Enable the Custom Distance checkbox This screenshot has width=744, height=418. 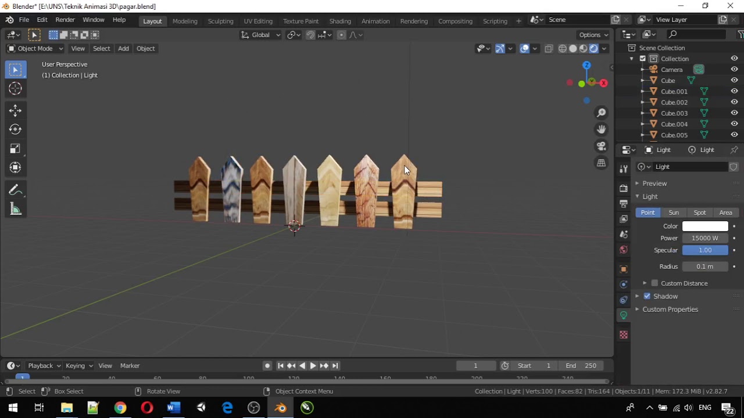[655, 283]
